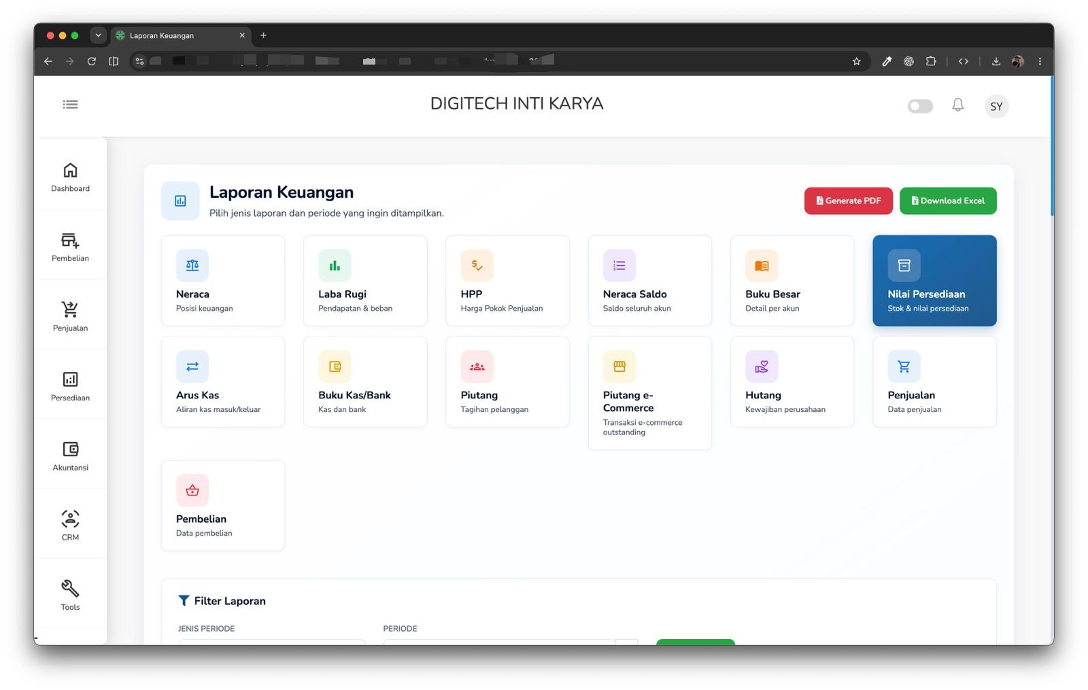Screen dimensions: 1088x690
Task: Open notifications bell
Action: [957, 105]
